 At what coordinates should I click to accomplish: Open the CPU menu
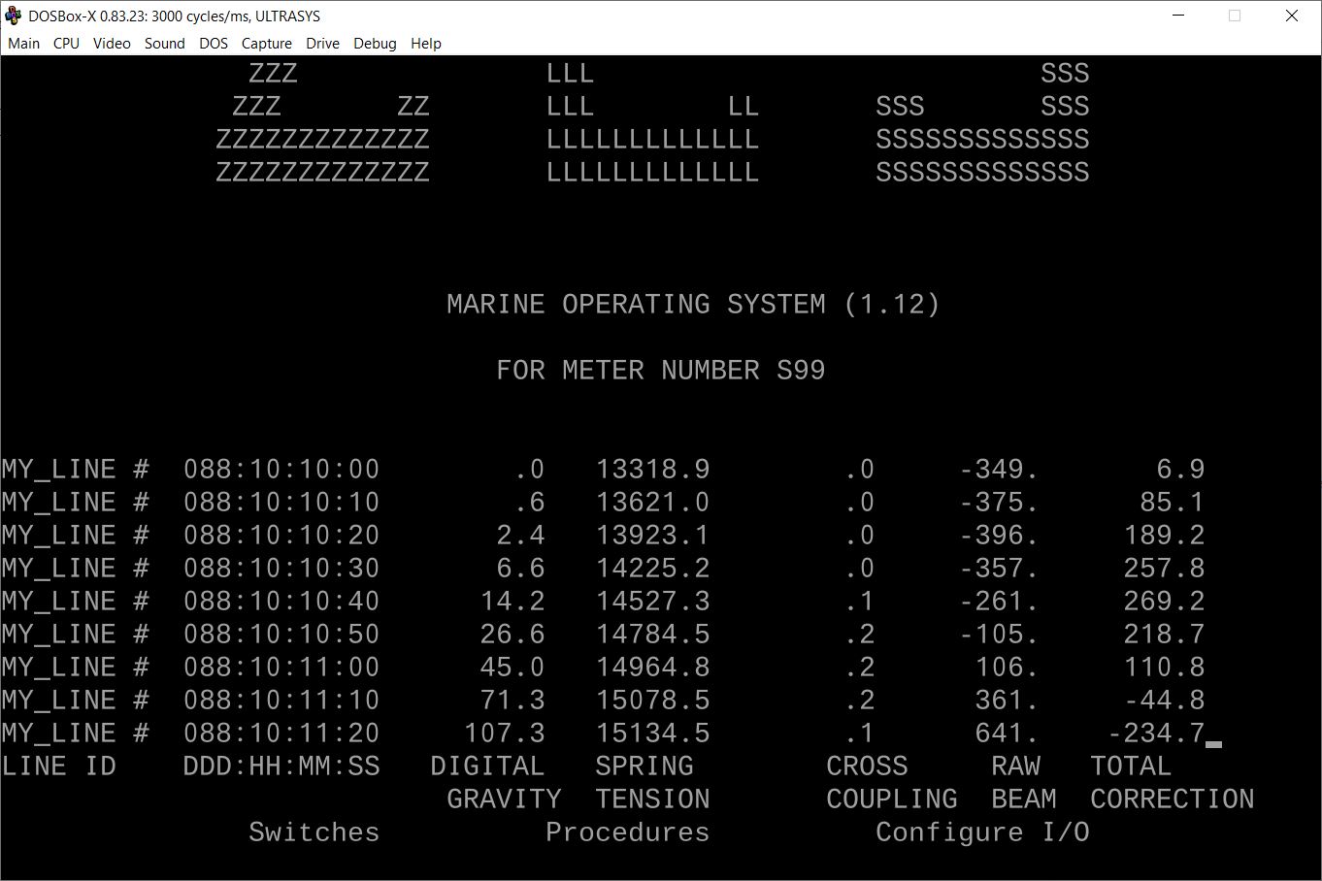tap(66, 44)
